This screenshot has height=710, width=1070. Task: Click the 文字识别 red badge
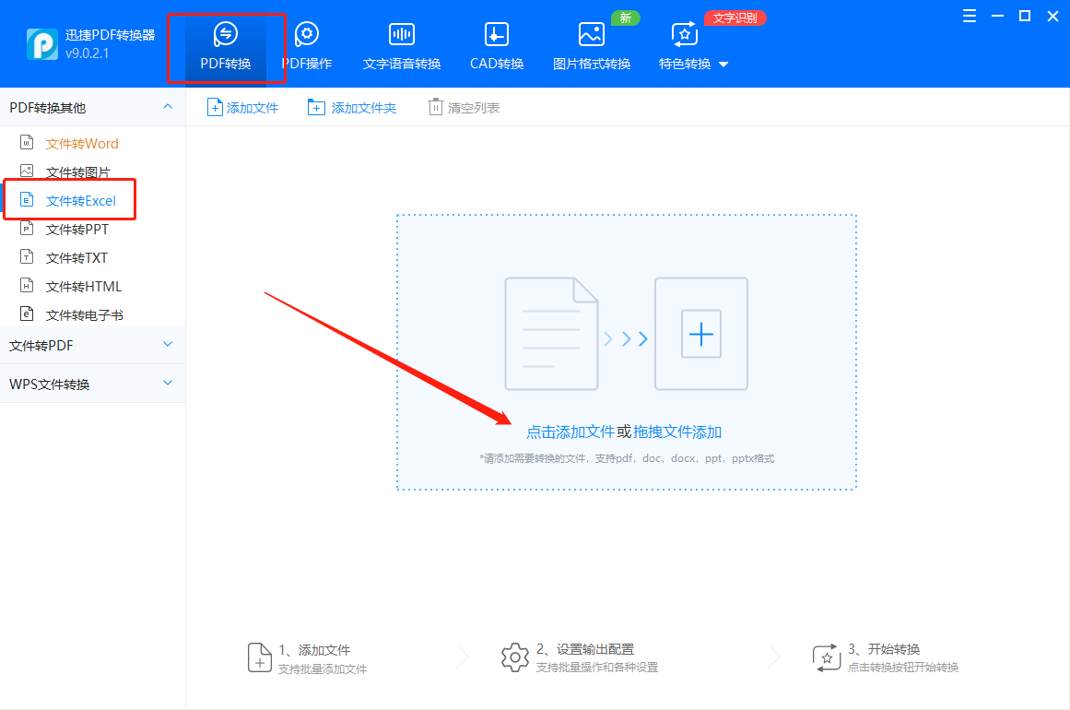click(x=735, y=18)
